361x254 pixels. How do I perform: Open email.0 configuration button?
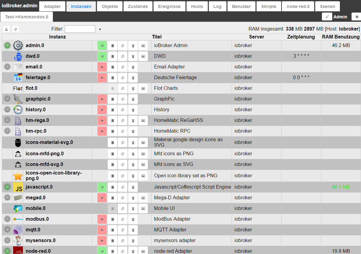pyautogui.click(x=112, y=67)
